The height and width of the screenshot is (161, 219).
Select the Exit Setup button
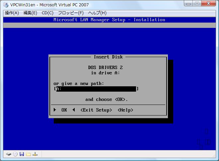pos(96,110)
